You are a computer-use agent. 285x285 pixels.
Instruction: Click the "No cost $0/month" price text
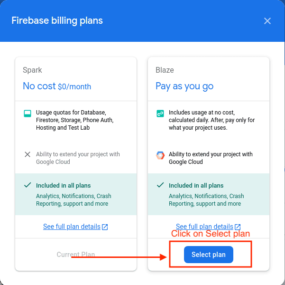pos(57,86)
